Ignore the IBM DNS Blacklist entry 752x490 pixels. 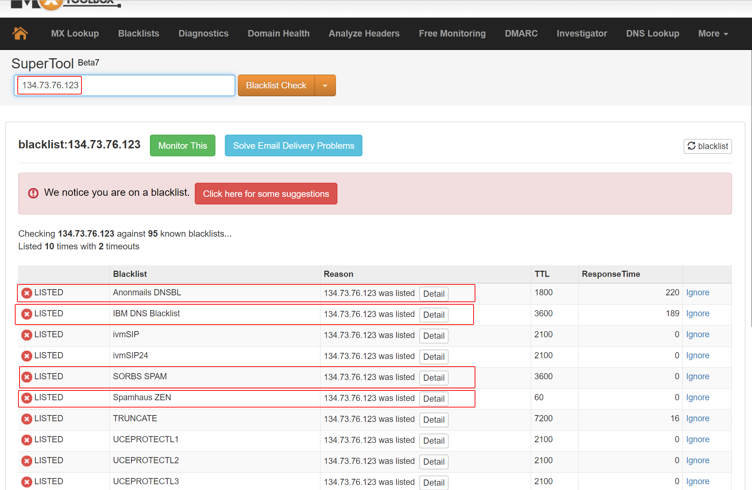pyautogui.click(x=697, y=313)
